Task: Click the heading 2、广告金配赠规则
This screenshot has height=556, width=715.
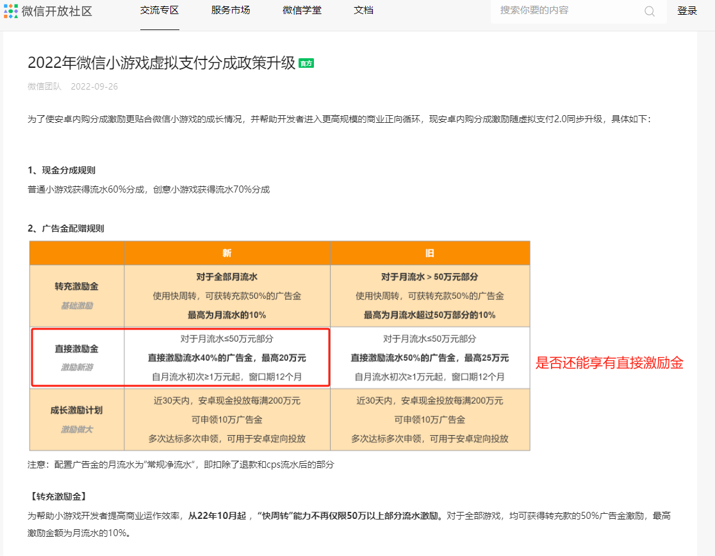Action: point(65,228)
